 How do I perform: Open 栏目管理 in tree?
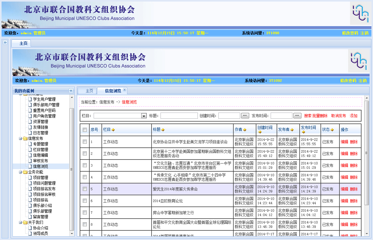pyautogui.click(x=40, y=150)
